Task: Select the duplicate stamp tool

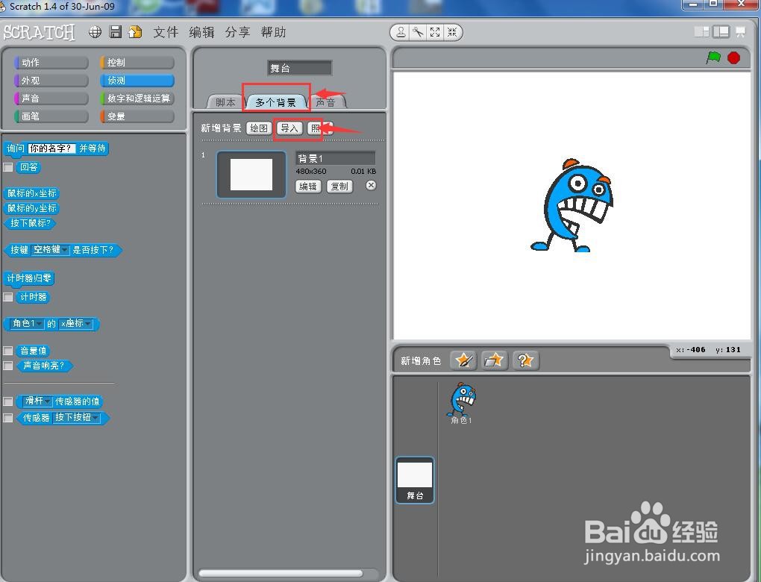Action: pyautogui.click(x=401, y=33)
